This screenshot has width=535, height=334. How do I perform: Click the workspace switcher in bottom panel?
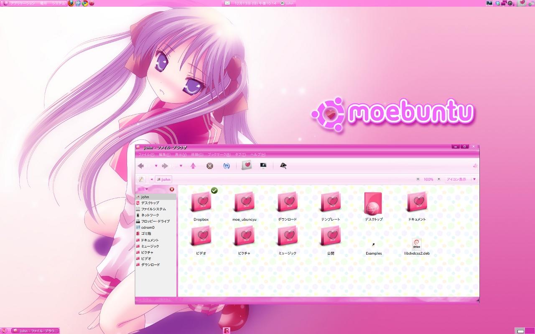(x=524, y=331)
